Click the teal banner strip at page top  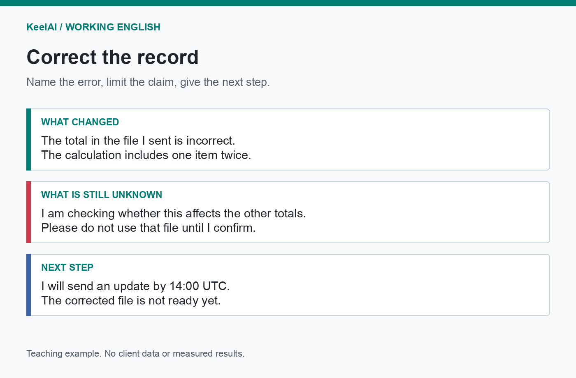click(x=288, y=3)
